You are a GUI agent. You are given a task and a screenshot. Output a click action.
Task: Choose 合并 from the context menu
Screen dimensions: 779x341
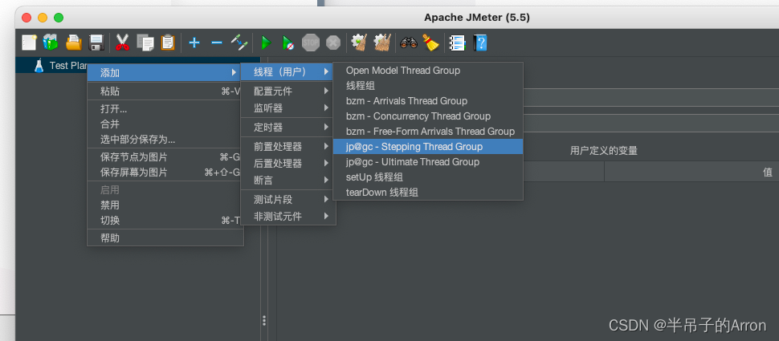tap(165, 124)
